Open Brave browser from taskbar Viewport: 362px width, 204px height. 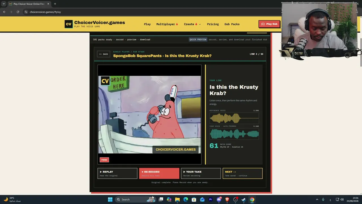point(227,199)
